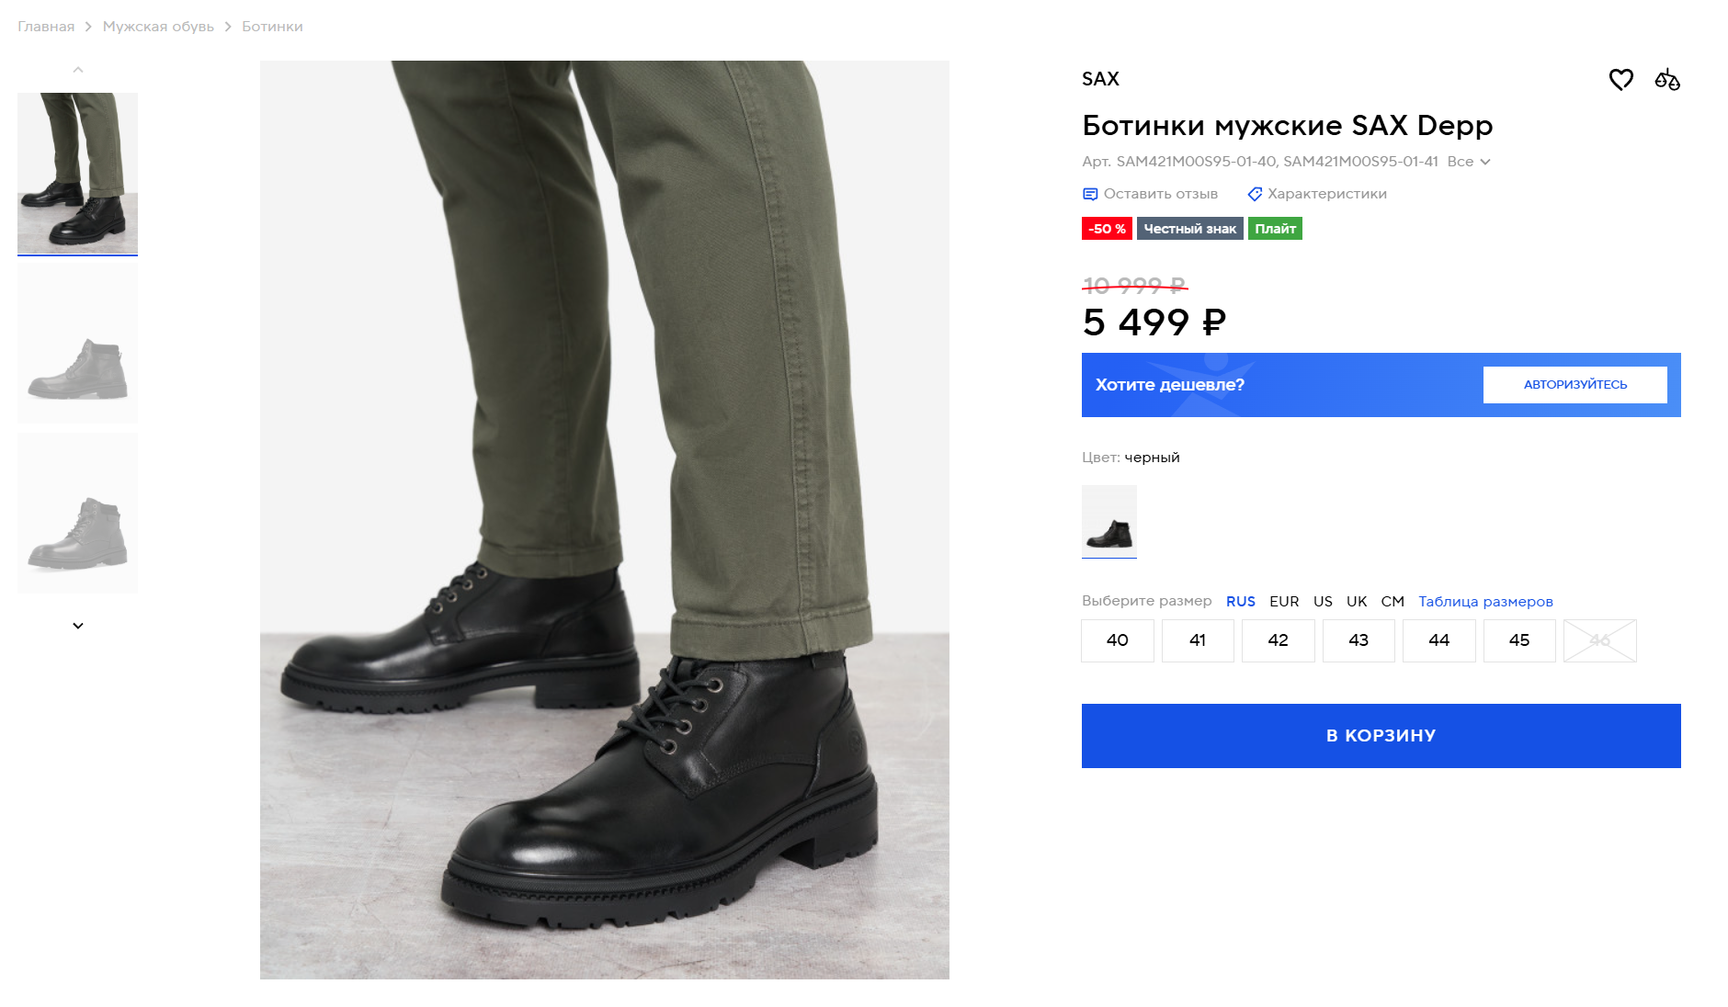Add the boots to cart with В КОРЗИНУ
Screen dimensions: 1728x1007
click(x=1381, y=736)
